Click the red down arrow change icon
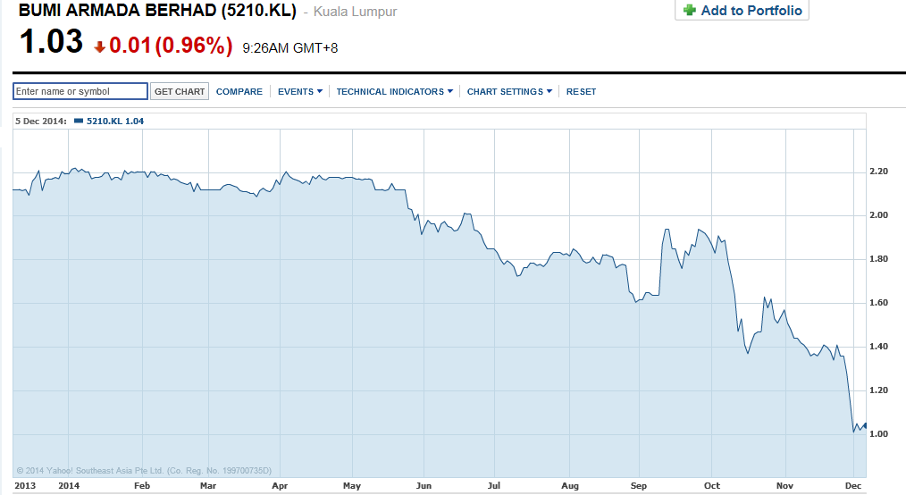Image resolution: width=906 pixels, height=495 pixels. pyautogui.click(x=99, y=46)
